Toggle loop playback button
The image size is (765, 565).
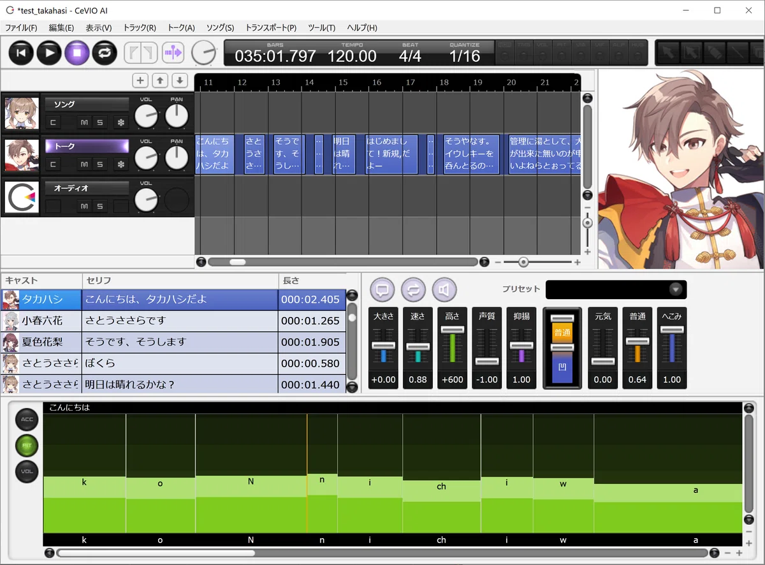pyautogui.click(x=105, y=52)
